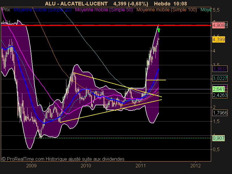Click the ProRealTime.com copyright text
232x174 pixels.
pos(63,159)
